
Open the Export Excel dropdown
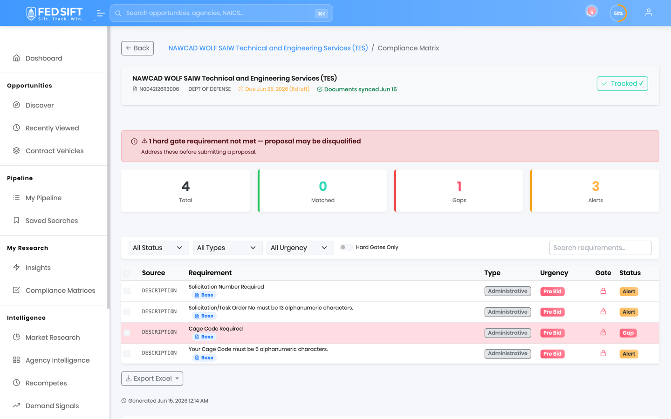click(152, 378)
